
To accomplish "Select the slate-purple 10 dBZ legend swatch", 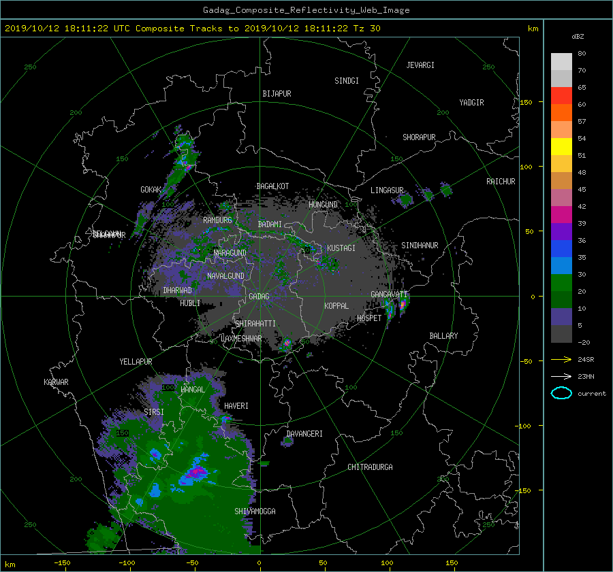I will [561, 317].
